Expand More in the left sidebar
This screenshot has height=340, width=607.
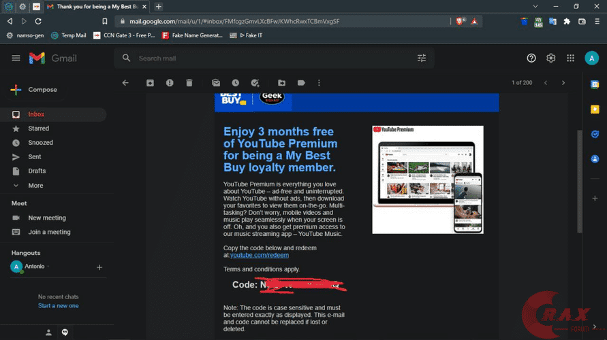point(35,186)
